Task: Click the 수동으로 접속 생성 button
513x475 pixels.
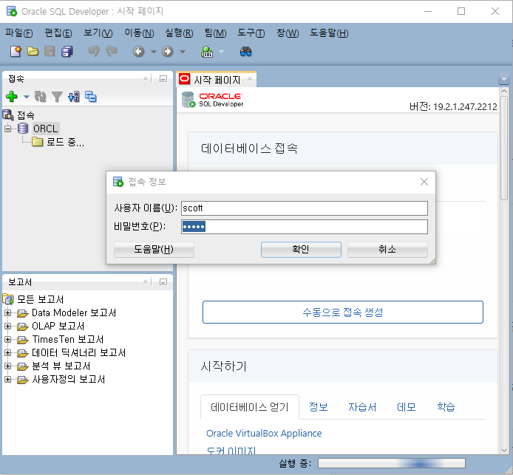Action: [x=343, y=312]
